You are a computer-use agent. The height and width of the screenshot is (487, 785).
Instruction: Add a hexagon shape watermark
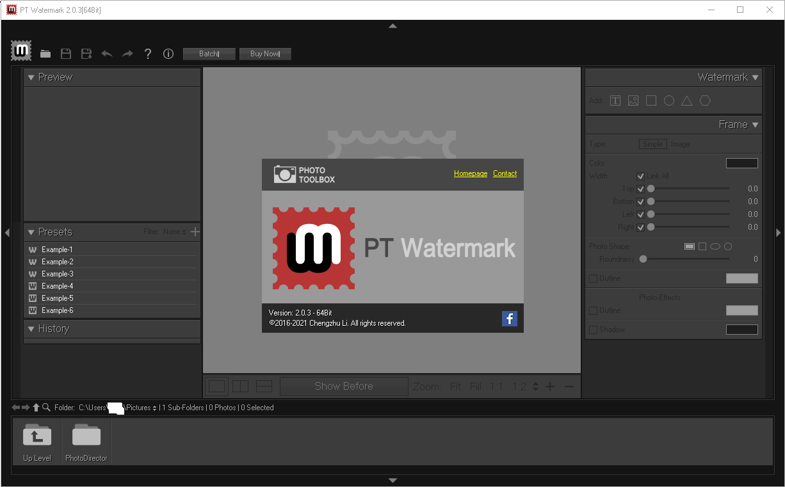(x=705, y=100)
